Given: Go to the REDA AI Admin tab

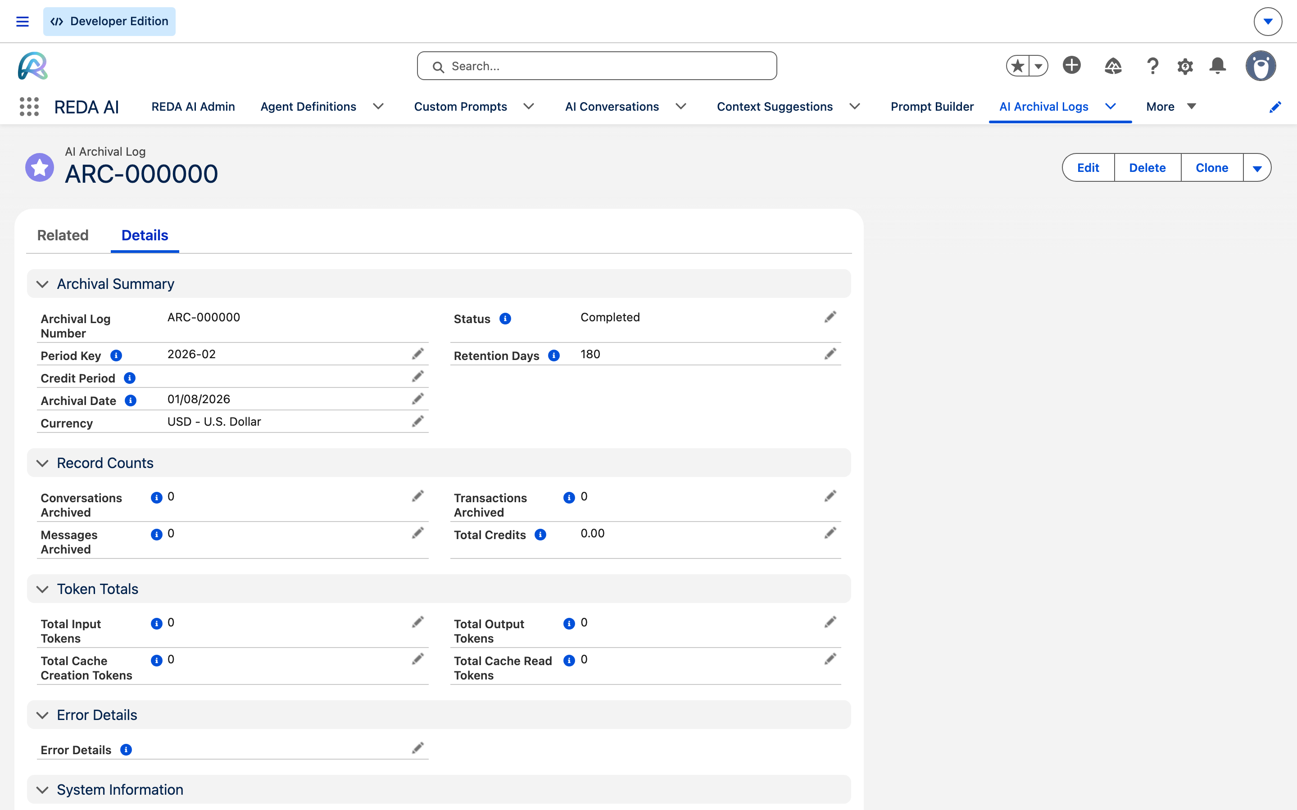Looking at the screenshot, I should pos(193,107).
